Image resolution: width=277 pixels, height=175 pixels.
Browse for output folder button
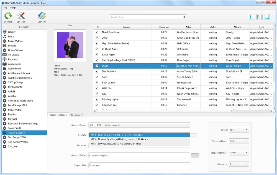(195, 155)
